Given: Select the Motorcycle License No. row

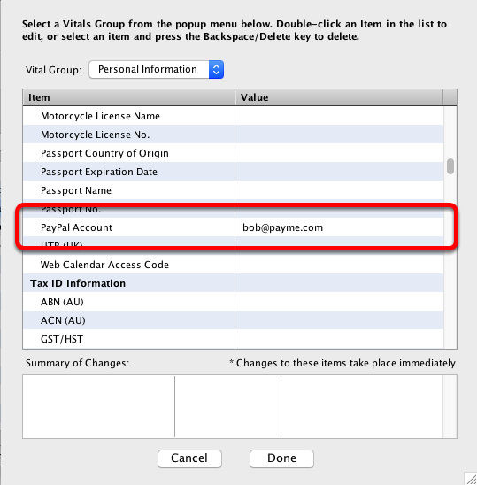Looking at the screenshot, I should tap(234, 135).
